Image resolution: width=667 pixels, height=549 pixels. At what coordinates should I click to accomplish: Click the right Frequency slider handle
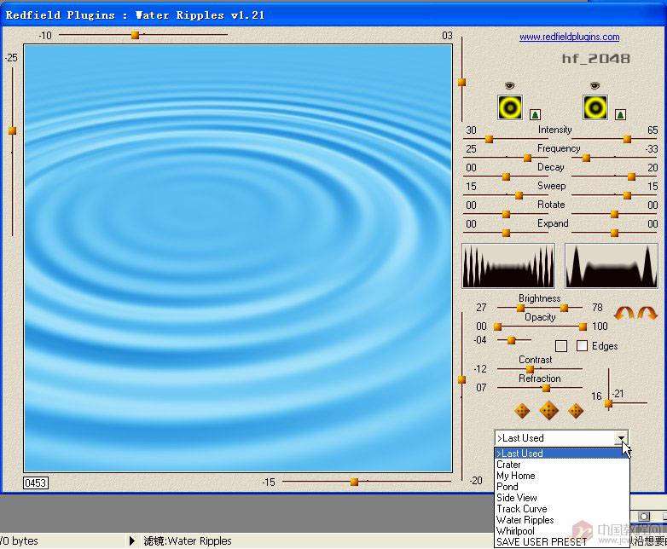pyautogui.click(x=586, y=159)
